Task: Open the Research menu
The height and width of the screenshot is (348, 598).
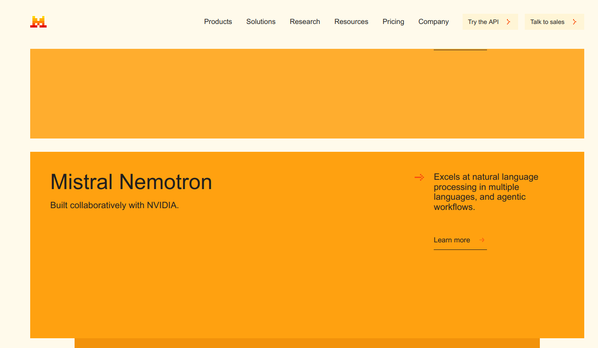Action: click(305, 22)
